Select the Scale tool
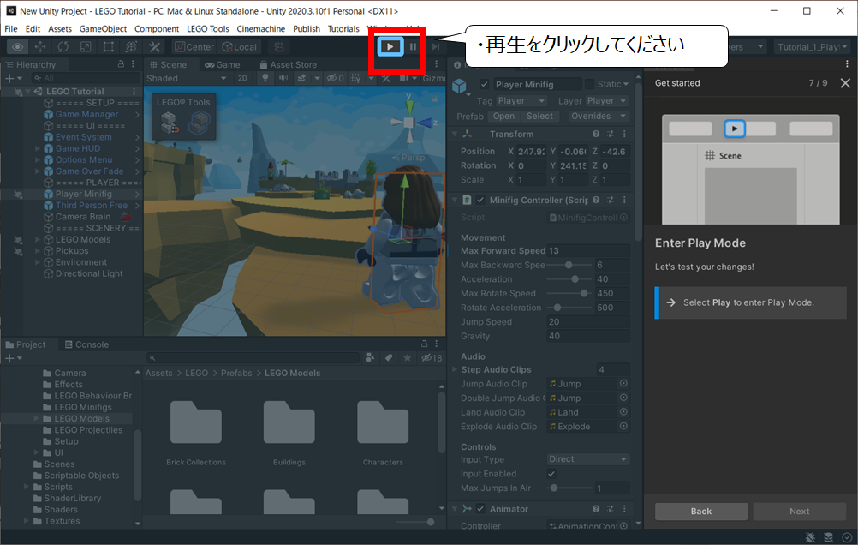 click(86, 47)
